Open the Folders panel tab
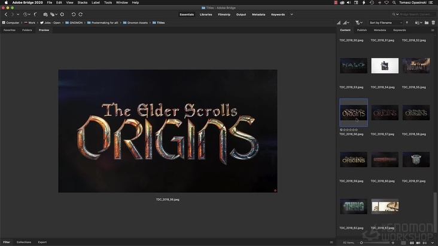Image resolution: width=438 pixels, height=246 pixels. pos(27,30)
